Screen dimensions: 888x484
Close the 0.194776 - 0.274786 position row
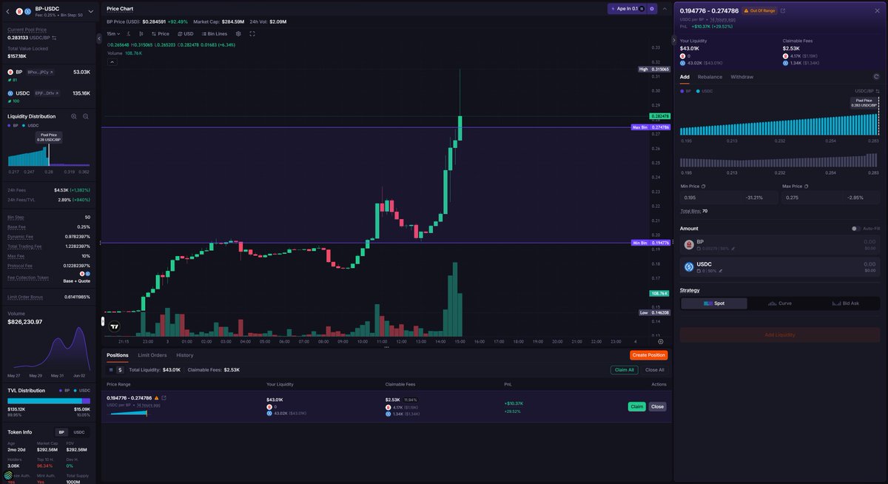pos(658,406)
